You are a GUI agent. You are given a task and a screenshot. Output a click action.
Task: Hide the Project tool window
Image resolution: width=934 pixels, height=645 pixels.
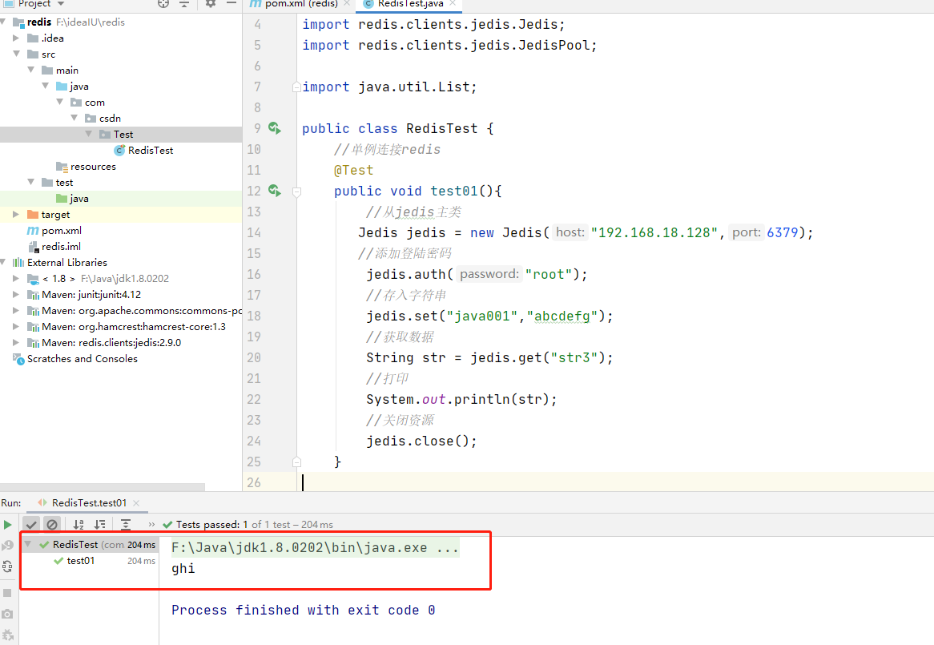[231, 3]
